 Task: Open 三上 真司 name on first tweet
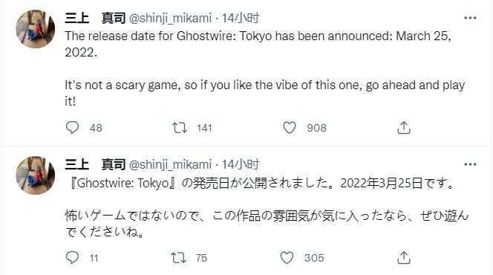[x=95, y=19]
